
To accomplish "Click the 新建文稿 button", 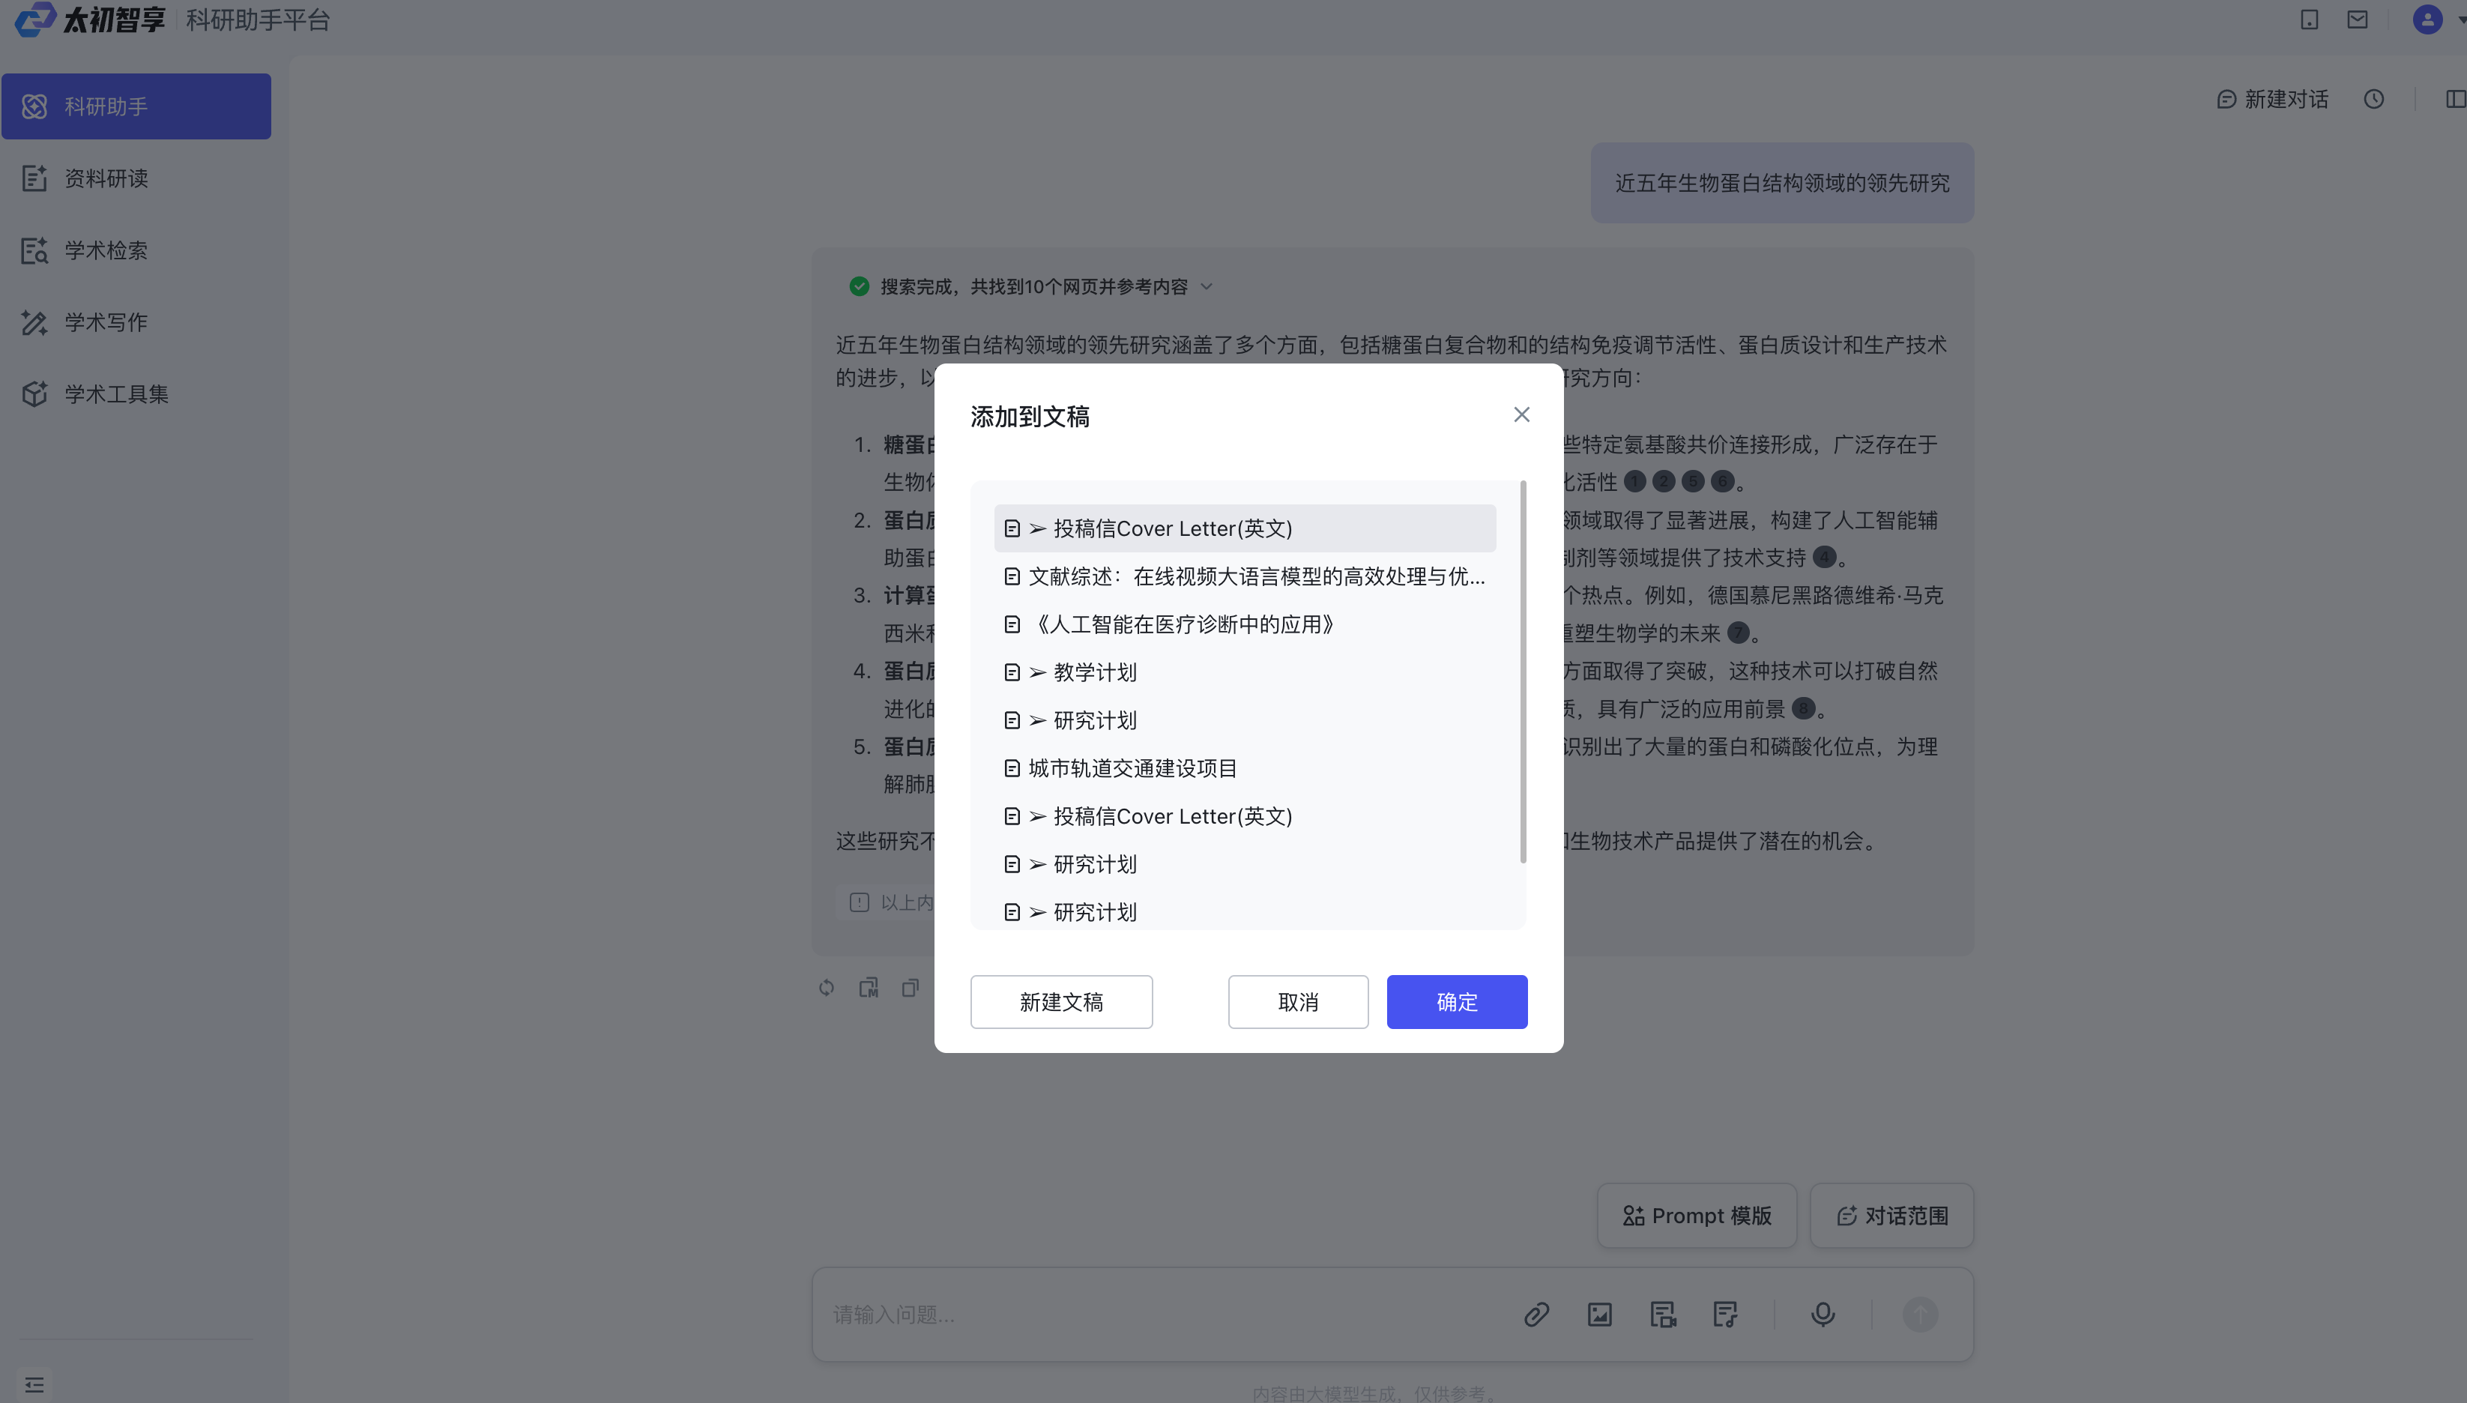I will (x=1060, y=1002).
